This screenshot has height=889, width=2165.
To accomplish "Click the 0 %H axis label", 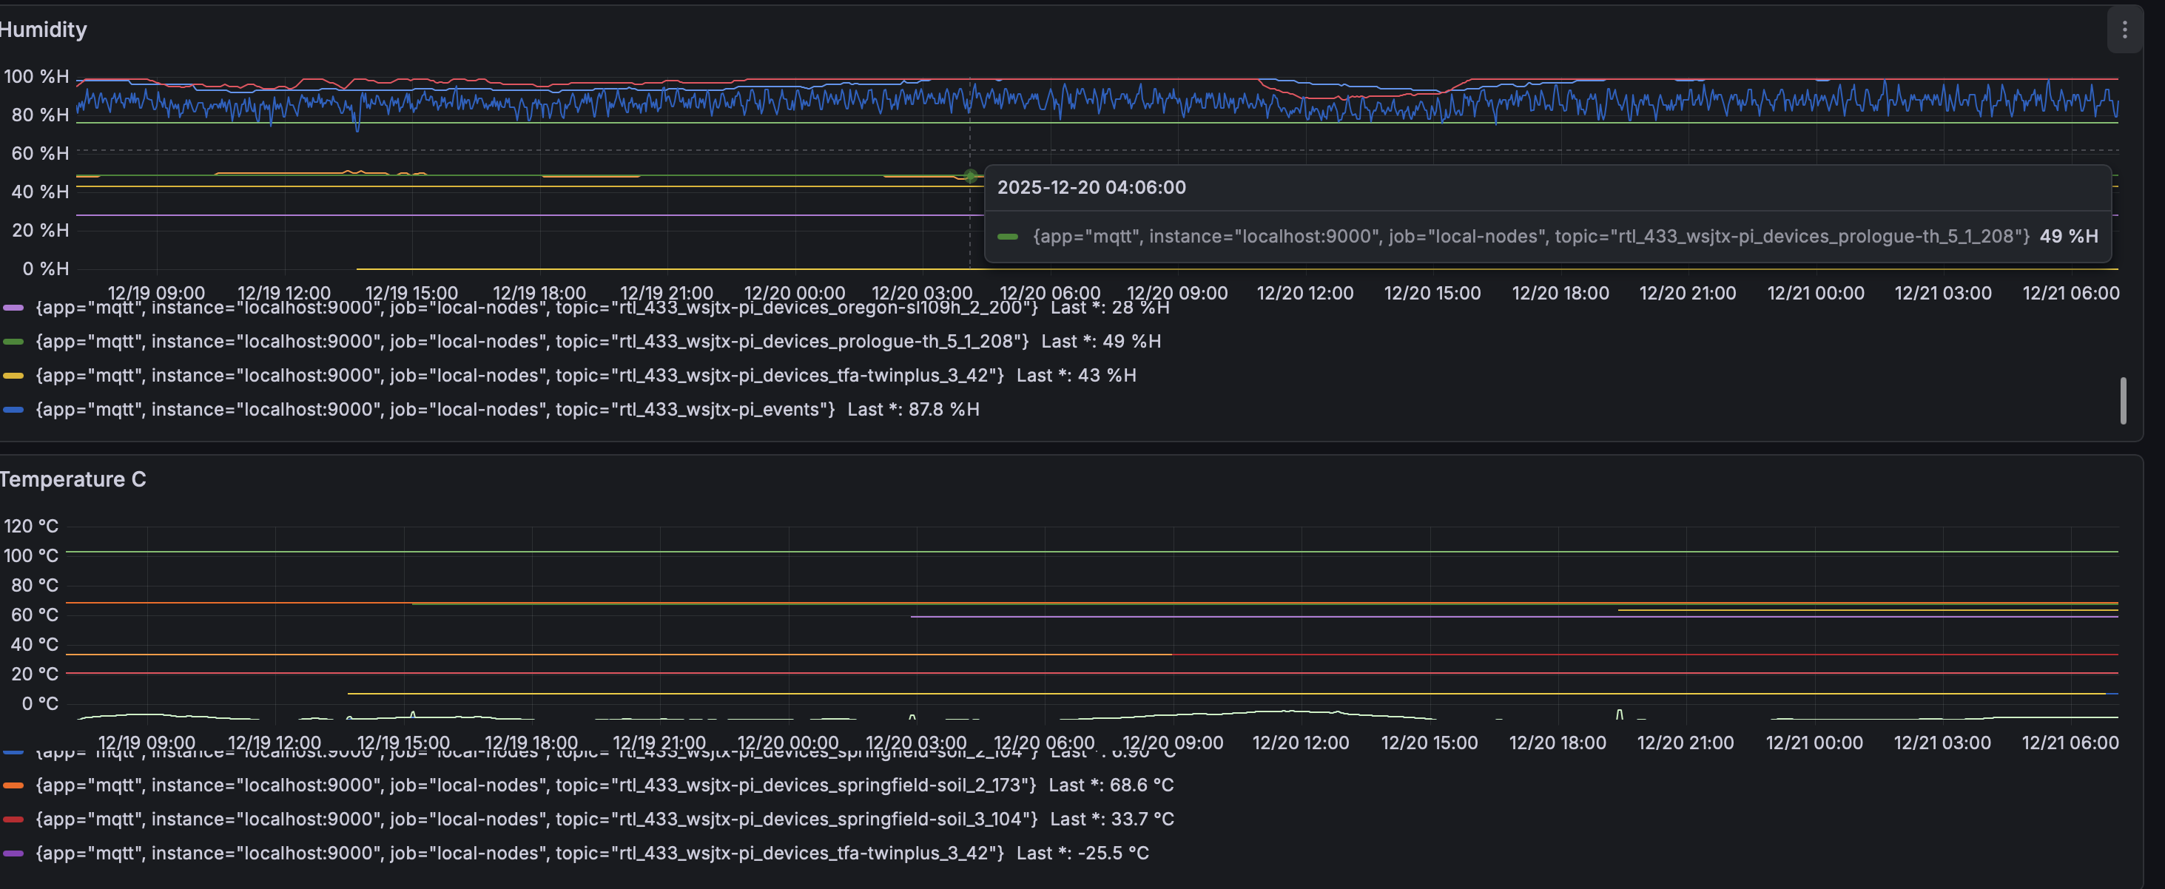I will click(x=45, y=269).
